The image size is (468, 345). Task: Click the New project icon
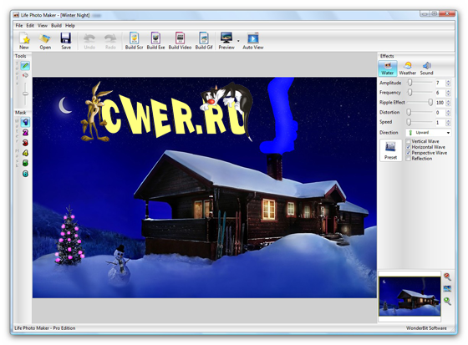click(x=24, y=41)
